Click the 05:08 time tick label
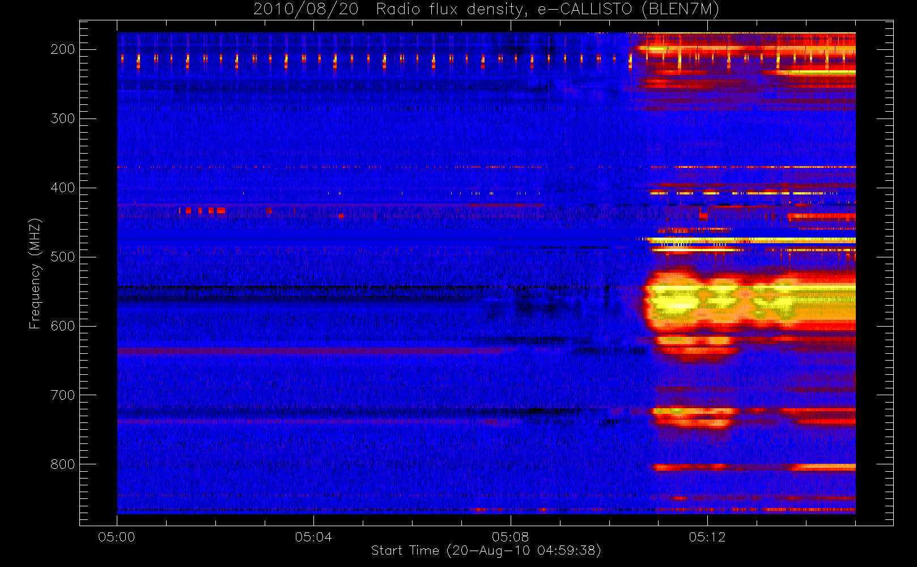Image resolution: width=917 pixels, height=567 pixels. point(510,537)
